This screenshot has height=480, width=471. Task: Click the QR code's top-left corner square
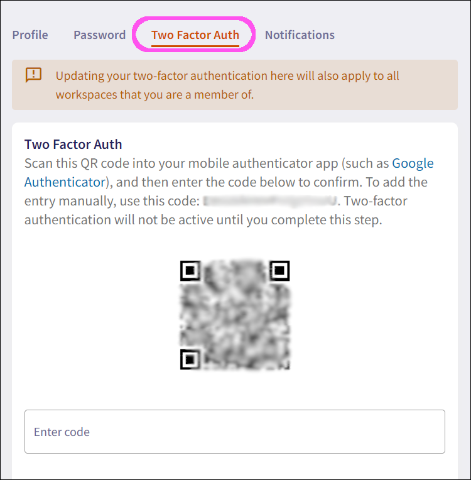coord(190,271)
